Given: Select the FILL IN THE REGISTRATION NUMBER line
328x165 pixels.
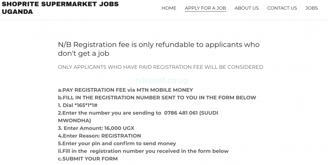Looking at the screenshot, I should (157, 97).
